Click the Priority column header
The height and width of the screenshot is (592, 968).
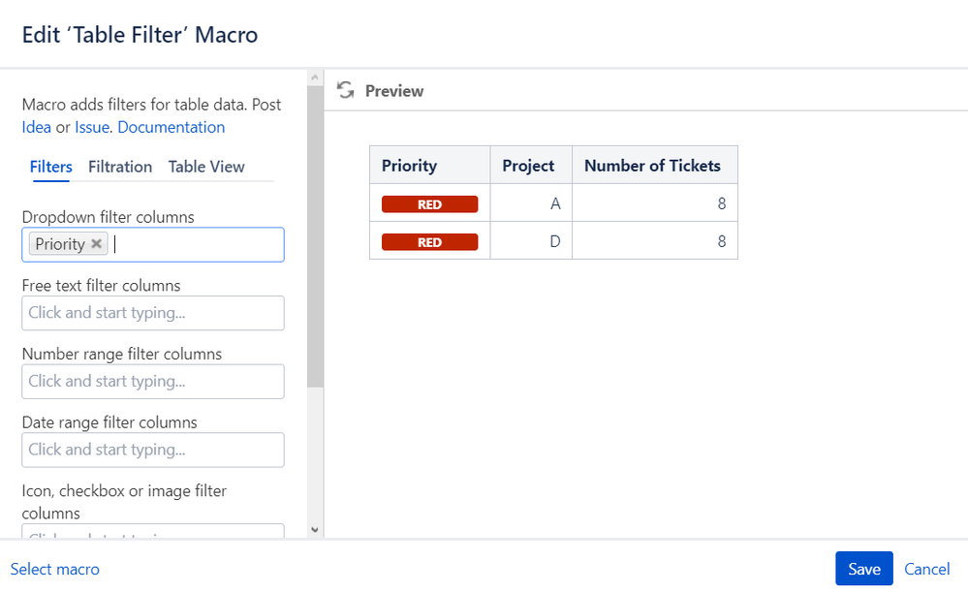pos(410,166)
